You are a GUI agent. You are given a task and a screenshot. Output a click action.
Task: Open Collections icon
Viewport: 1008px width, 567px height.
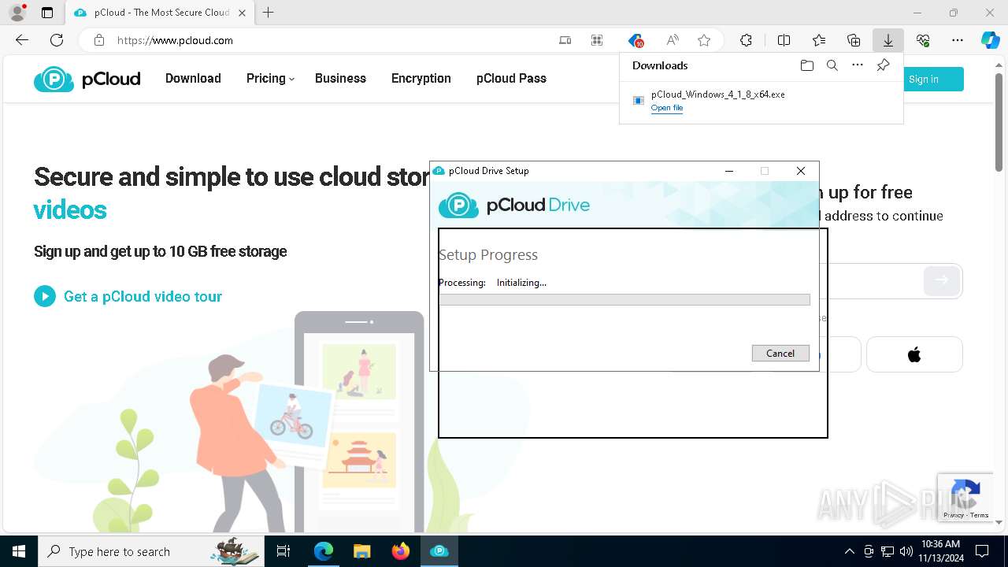pos(854,40)
